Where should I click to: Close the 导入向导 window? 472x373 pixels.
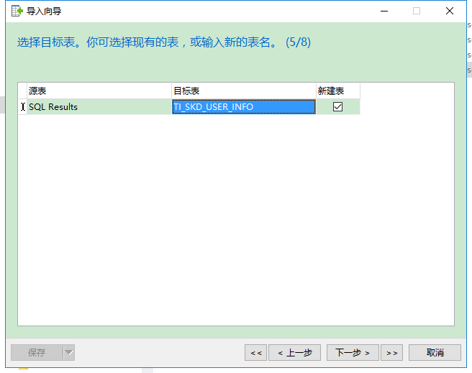click(450, 11)
